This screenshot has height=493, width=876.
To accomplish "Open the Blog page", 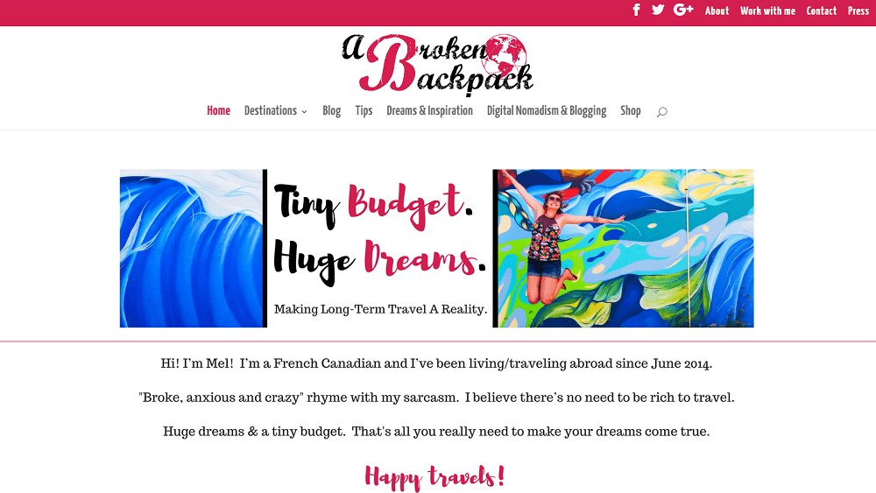I will tap(331, 110).
